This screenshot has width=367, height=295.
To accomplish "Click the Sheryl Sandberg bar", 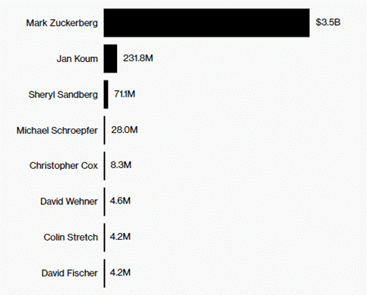I will click(106, 94).
